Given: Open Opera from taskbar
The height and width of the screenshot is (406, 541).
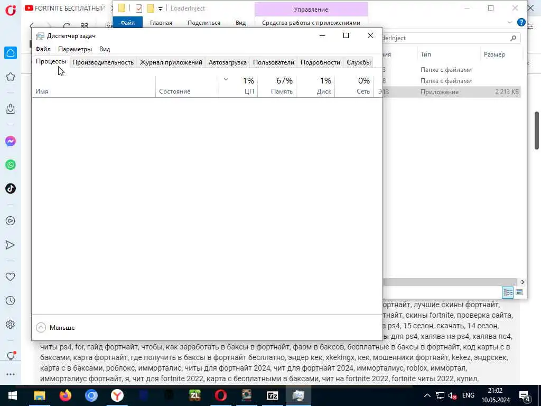Looking at the screenshot, I should pyautogui.click(x=221, y=395).
